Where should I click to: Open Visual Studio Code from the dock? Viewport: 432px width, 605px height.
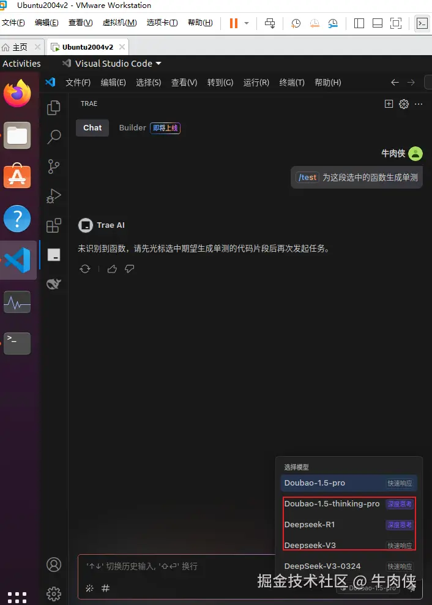17,260
